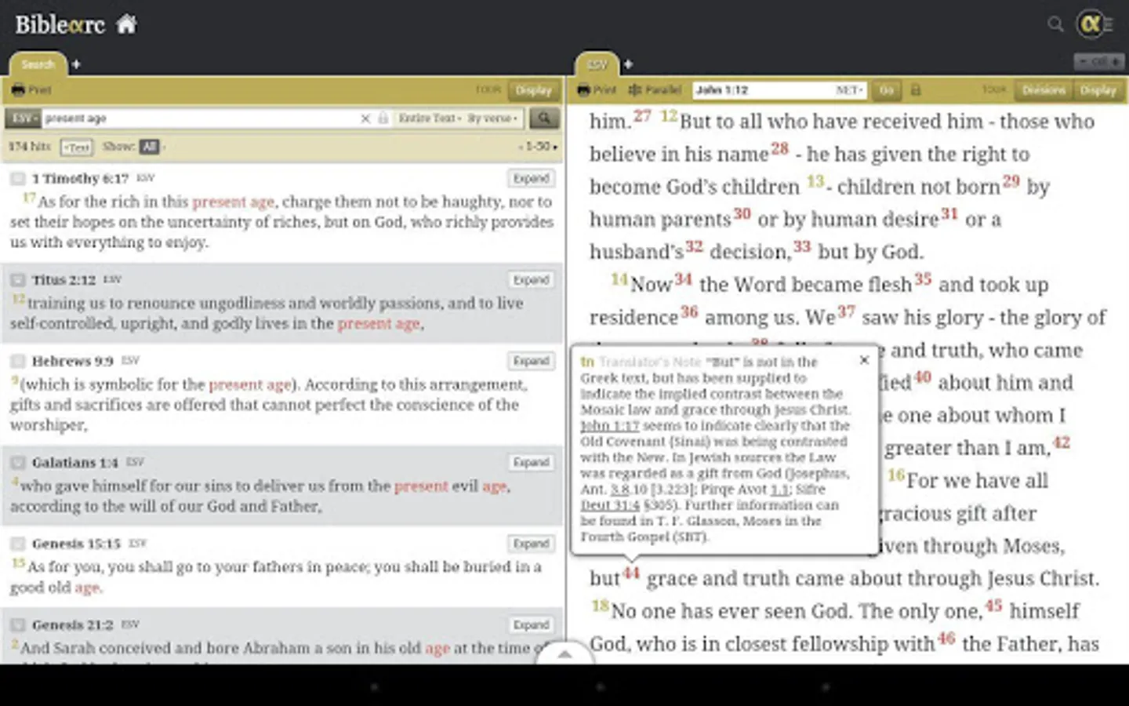1129x706 pixels.
Task: Click the 'Hebrews 9:9' result heading
Action: coord(73,362)
